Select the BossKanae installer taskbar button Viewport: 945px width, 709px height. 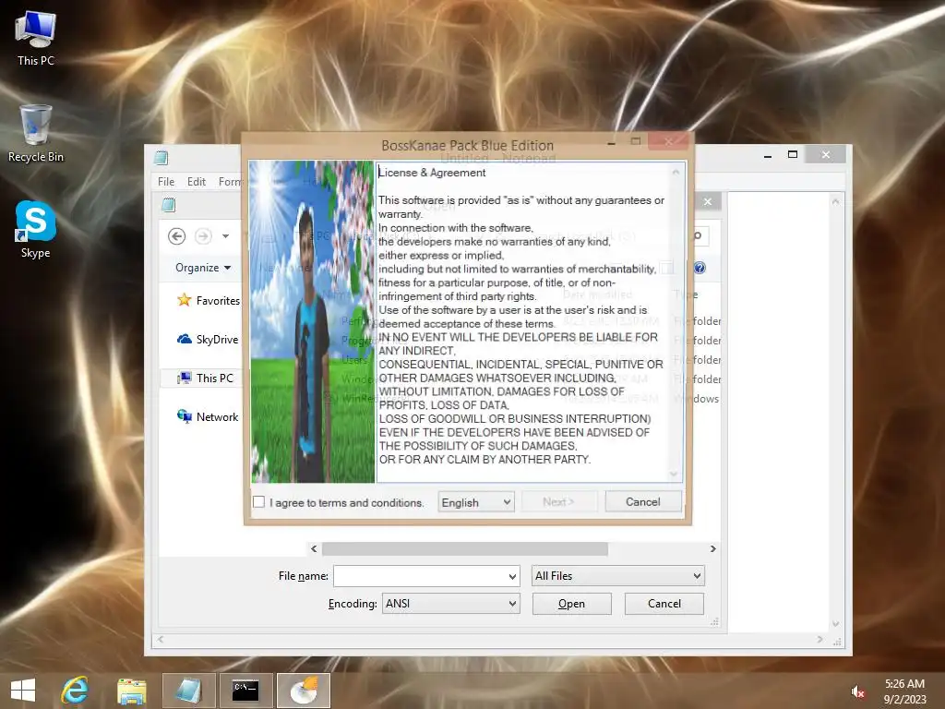point(303,691)
